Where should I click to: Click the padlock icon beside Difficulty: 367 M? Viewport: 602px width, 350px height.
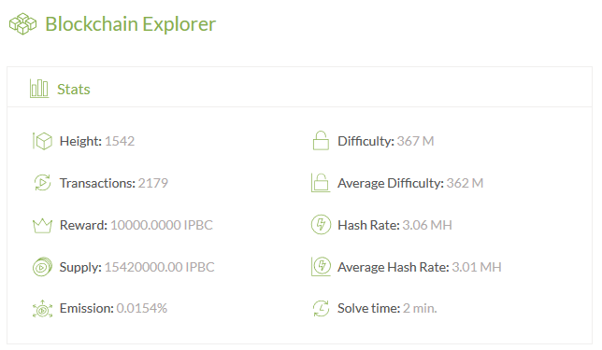point(321,141)
